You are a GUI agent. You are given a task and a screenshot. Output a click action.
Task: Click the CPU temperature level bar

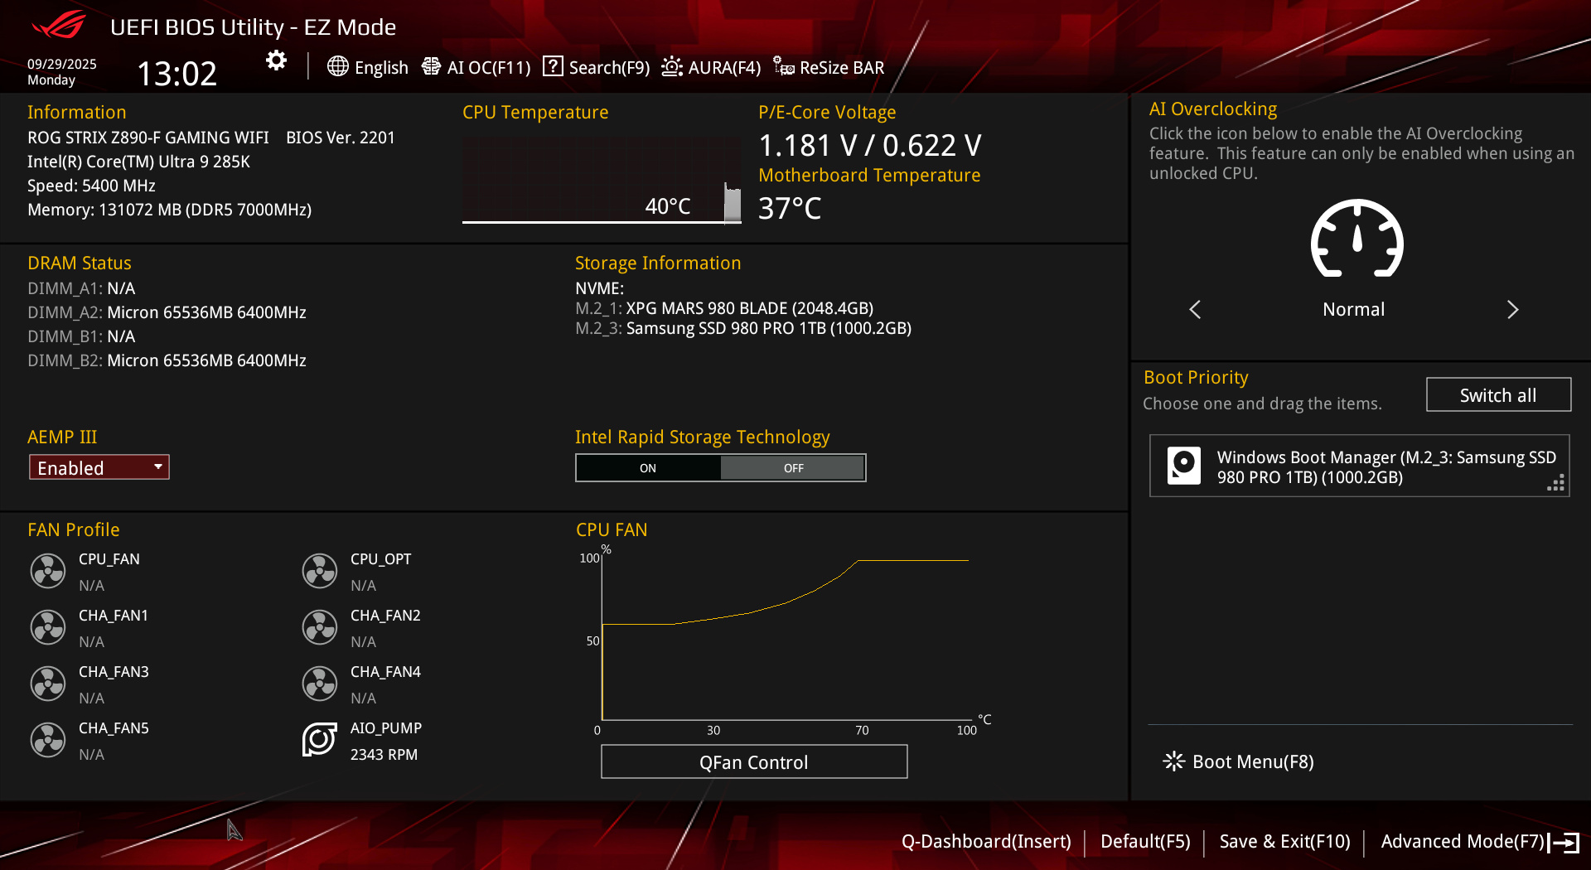[x=733, y=204]
